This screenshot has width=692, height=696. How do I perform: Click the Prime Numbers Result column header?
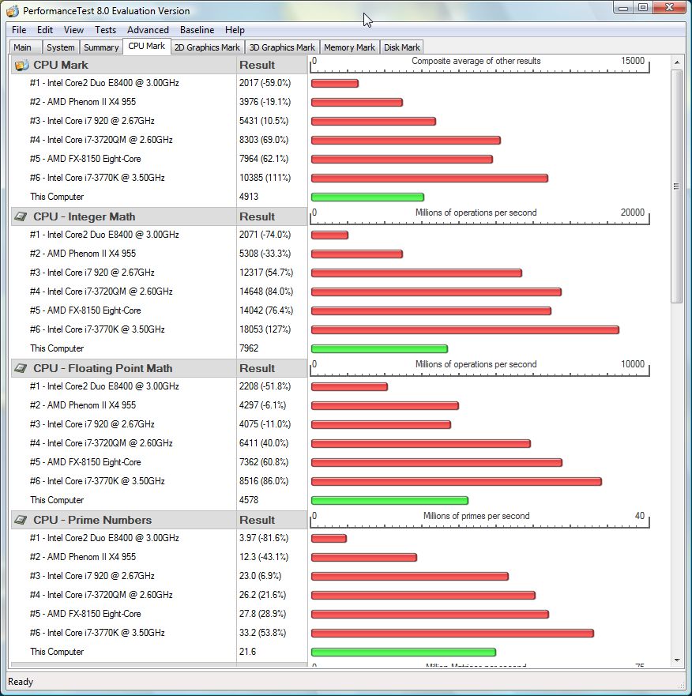click(x=272, y=520)
